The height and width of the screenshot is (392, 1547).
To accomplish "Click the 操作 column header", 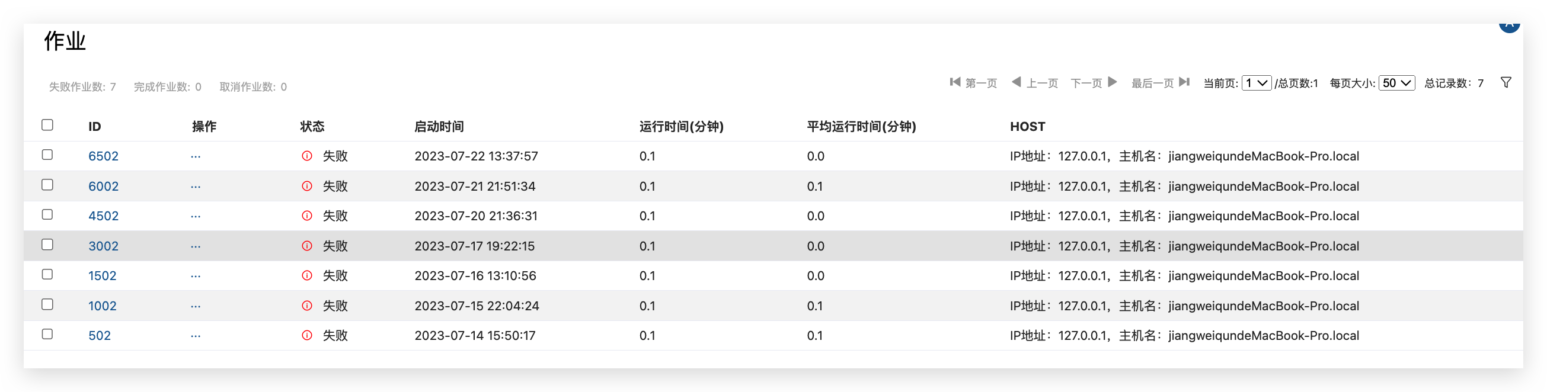I will [x=204, y=127].
